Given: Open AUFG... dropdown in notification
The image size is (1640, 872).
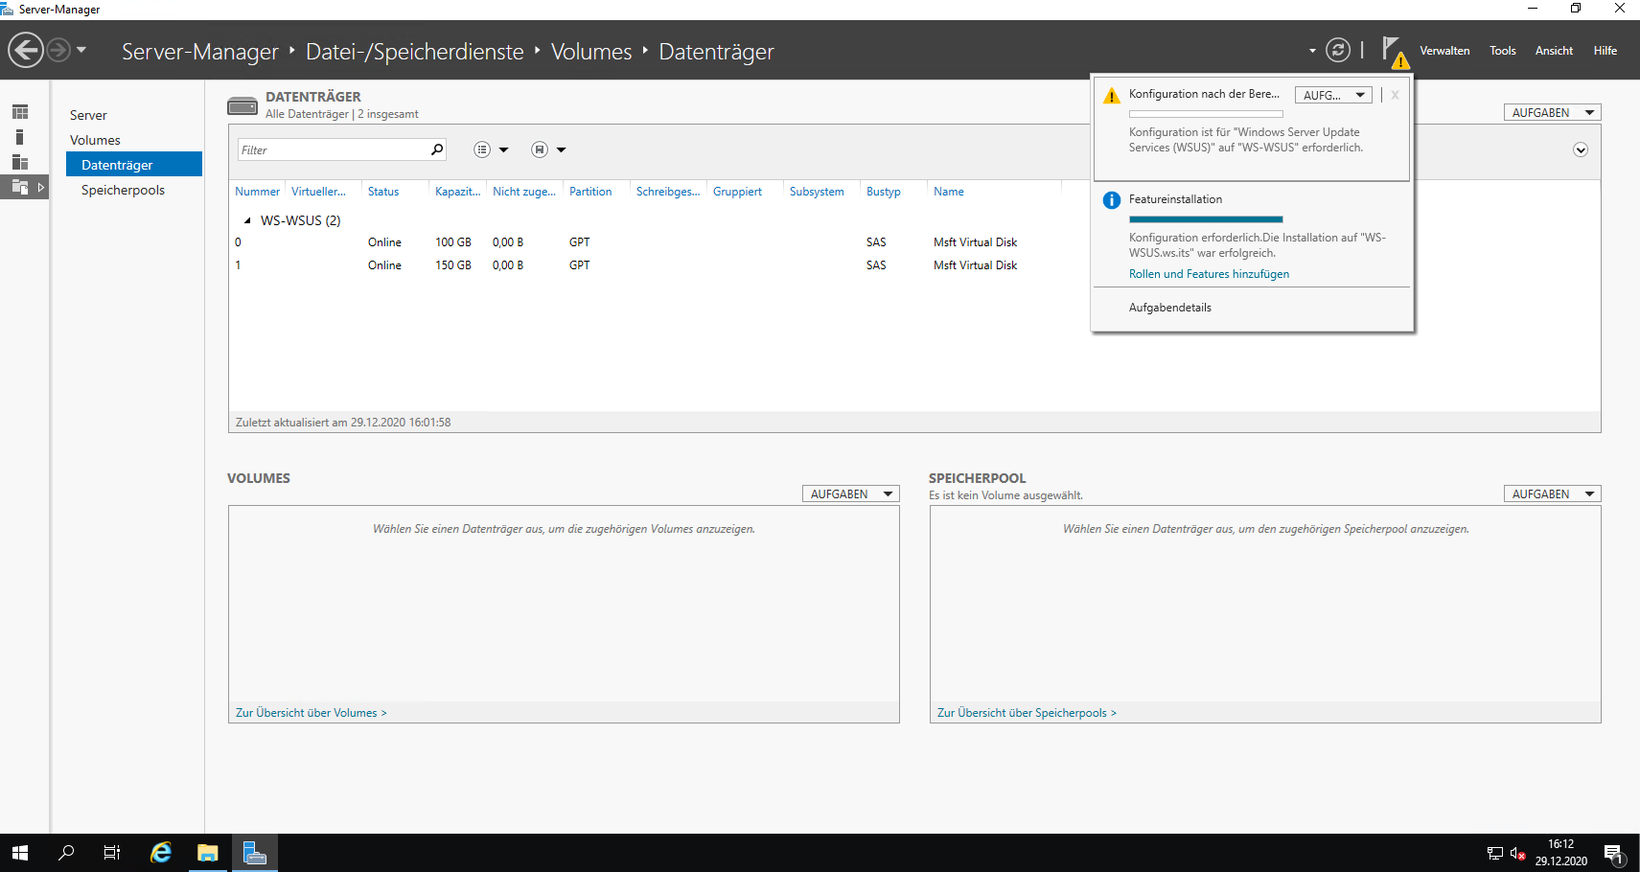Looking at the screenshot, I should [x=1333, y=95].
